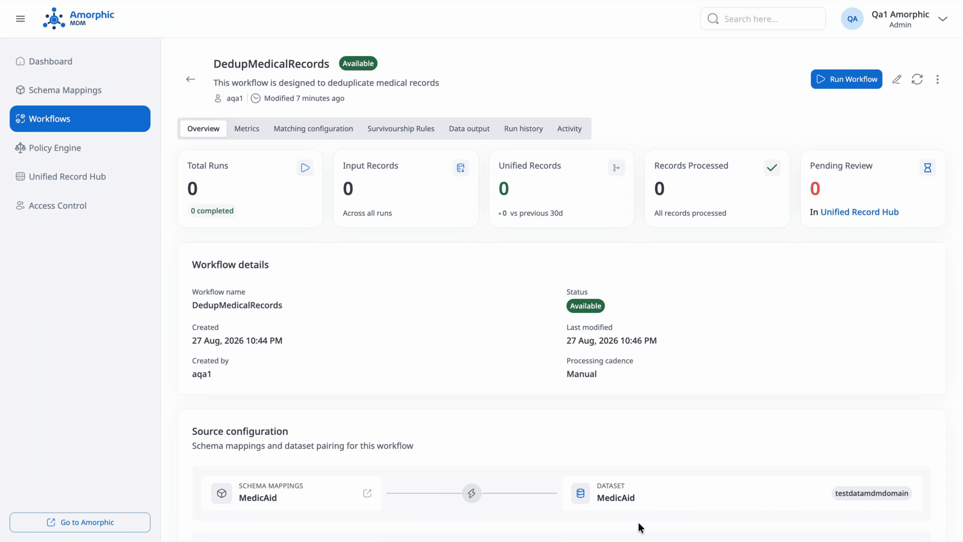The height and width of the screenshot is (542, 963).
Task: Click the Schema Mappings cube icon
Action: pos(222,493)
